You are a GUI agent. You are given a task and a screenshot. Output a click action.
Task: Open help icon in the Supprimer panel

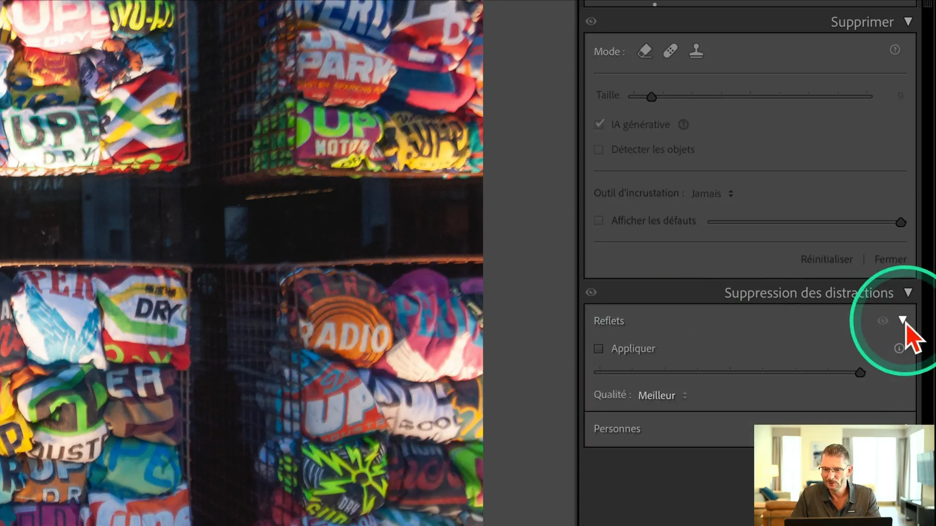click(x=895, y=50)
